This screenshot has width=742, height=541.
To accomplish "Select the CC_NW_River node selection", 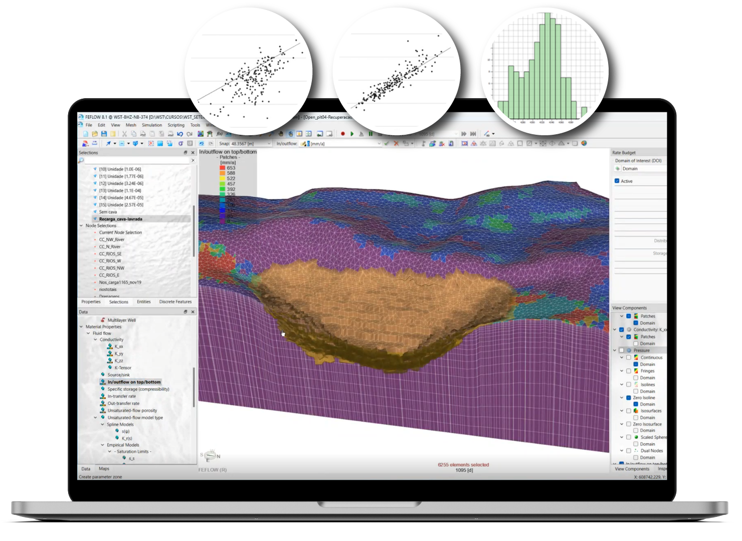I will (111, 239).
